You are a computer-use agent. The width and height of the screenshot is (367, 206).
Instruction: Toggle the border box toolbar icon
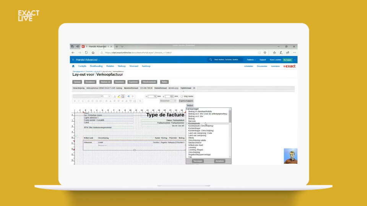pos(123,96)
